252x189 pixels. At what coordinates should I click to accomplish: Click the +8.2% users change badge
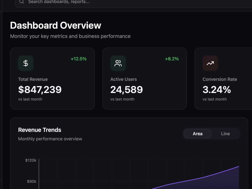[x=172, y=59]
